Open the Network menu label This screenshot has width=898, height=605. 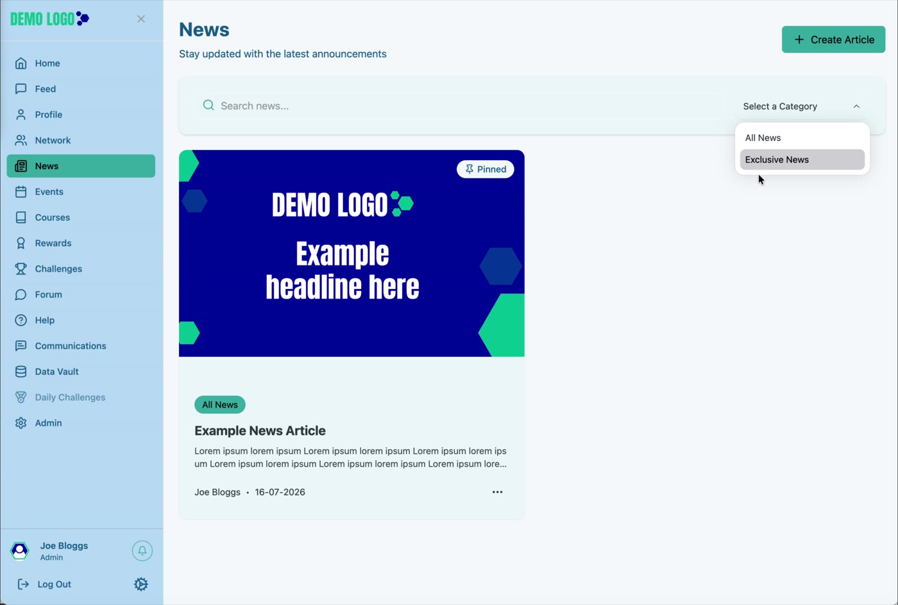click(x=53, y=140)
